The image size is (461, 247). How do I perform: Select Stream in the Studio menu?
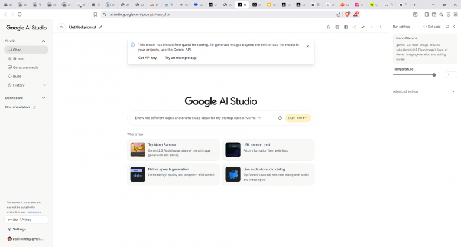point(18,58)
